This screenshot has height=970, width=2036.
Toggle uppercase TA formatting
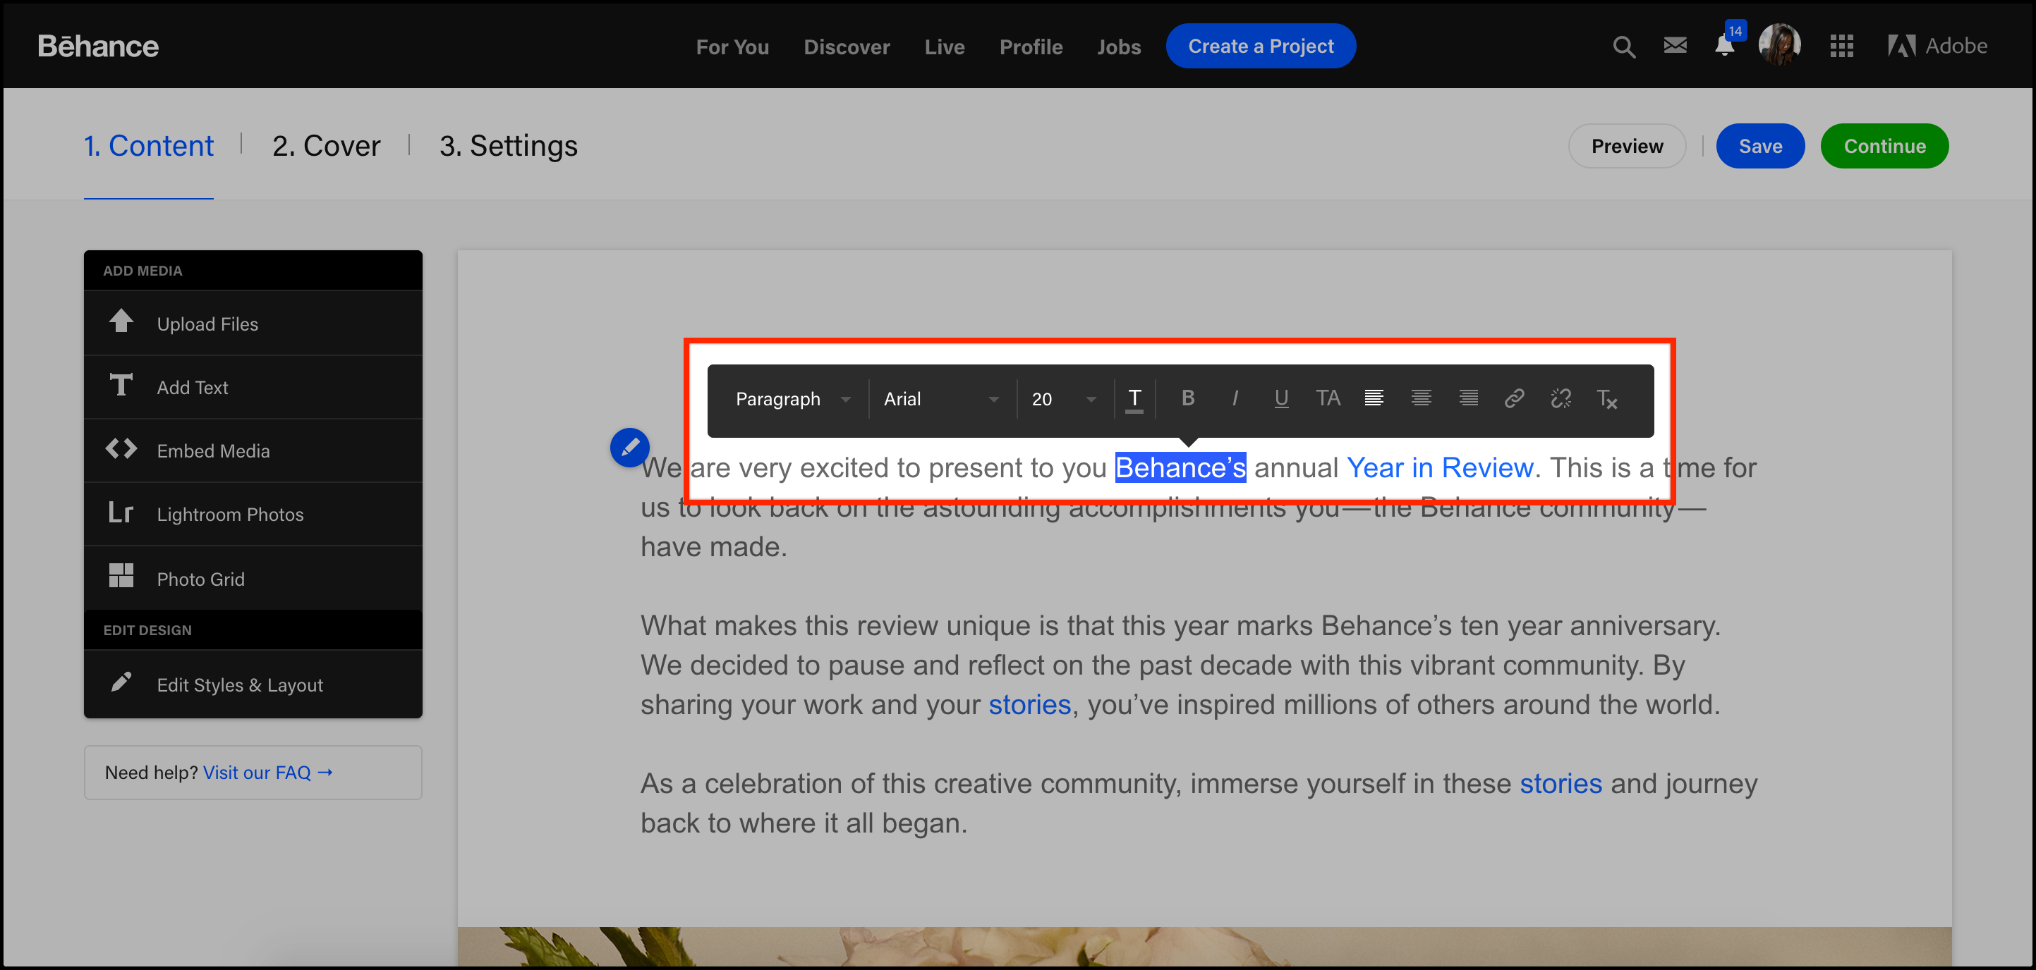point(1328,398)
